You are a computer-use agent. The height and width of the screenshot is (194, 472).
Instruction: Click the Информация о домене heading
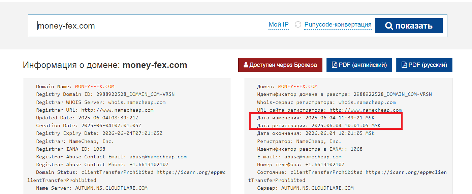click(x=105, y=65)
